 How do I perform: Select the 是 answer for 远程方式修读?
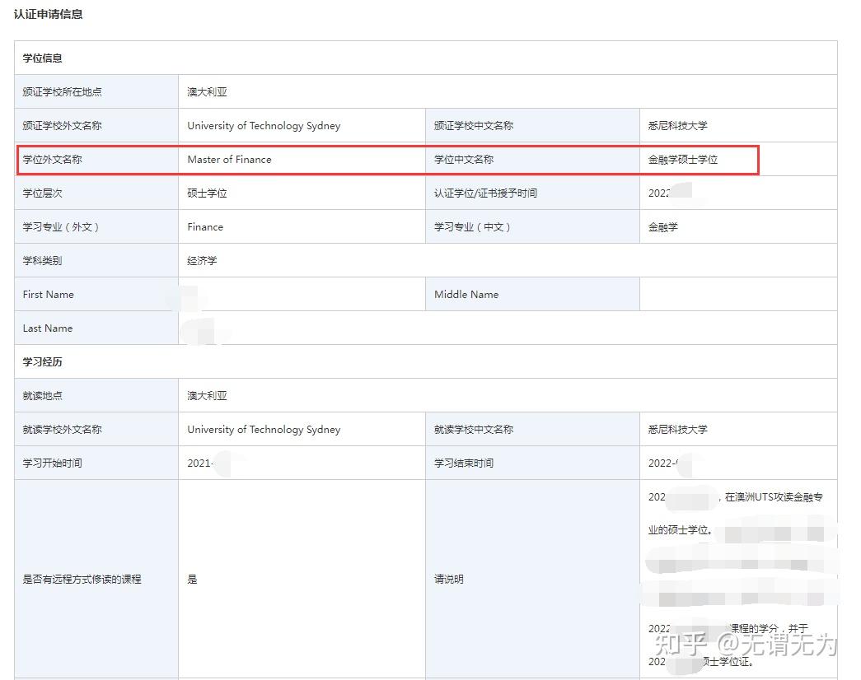point(192,580)
